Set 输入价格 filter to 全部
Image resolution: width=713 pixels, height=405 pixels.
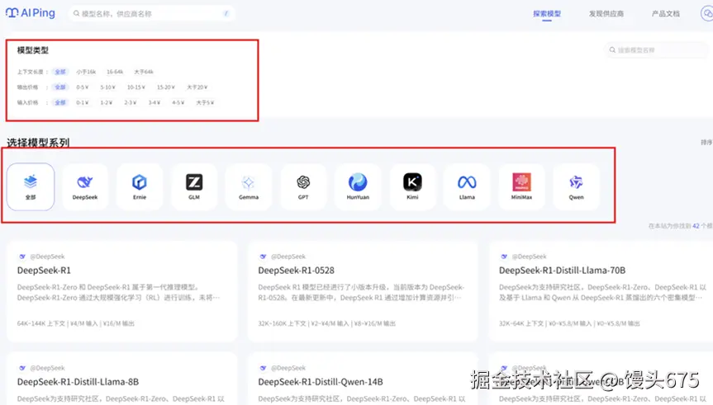[x=60, y=102]
